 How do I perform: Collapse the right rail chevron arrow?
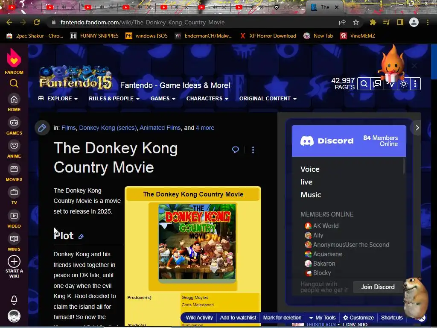coord(417,128)
